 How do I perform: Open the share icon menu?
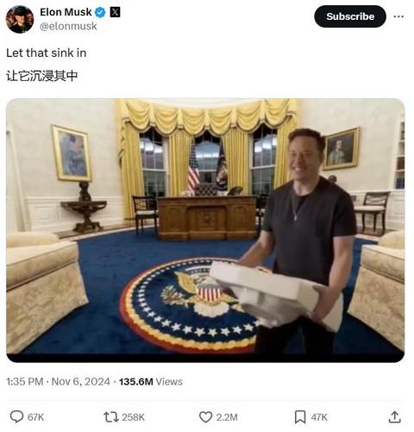point(395,416)
